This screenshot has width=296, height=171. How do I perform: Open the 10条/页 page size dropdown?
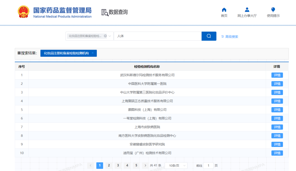[176, 166]
